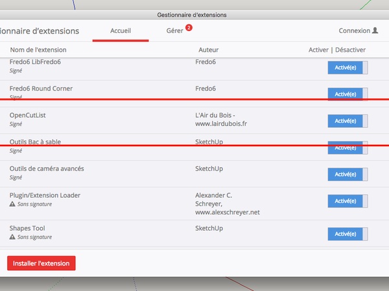Select the Fredo6 LibFredo6 row name
389x291 pixels.
coord(35,62)
